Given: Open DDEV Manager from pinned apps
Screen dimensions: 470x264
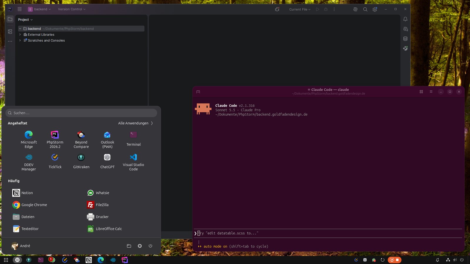Looking at the screenshot, I should [x=29, y=162].
